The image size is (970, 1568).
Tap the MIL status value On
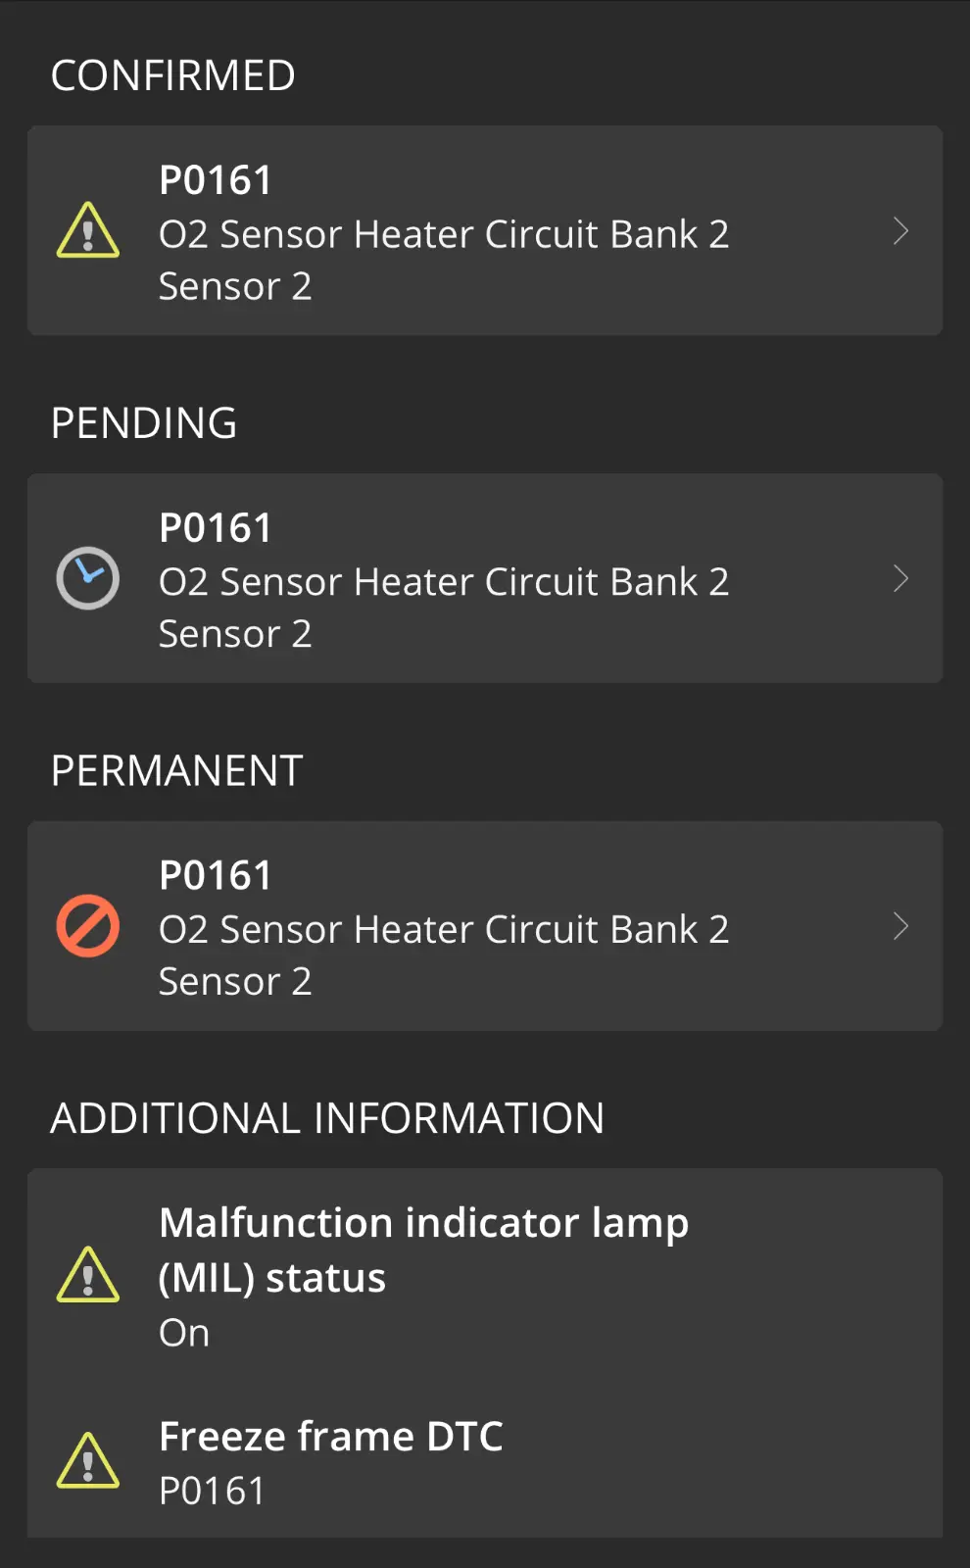pyautogui.click(x=184, y=1333)
